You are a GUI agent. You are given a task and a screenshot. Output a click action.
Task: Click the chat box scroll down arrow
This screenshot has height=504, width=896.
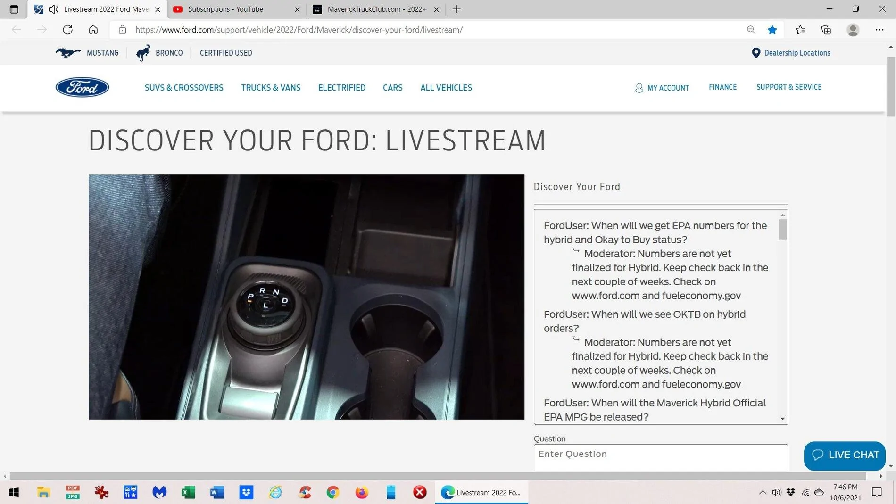(783, 419)
